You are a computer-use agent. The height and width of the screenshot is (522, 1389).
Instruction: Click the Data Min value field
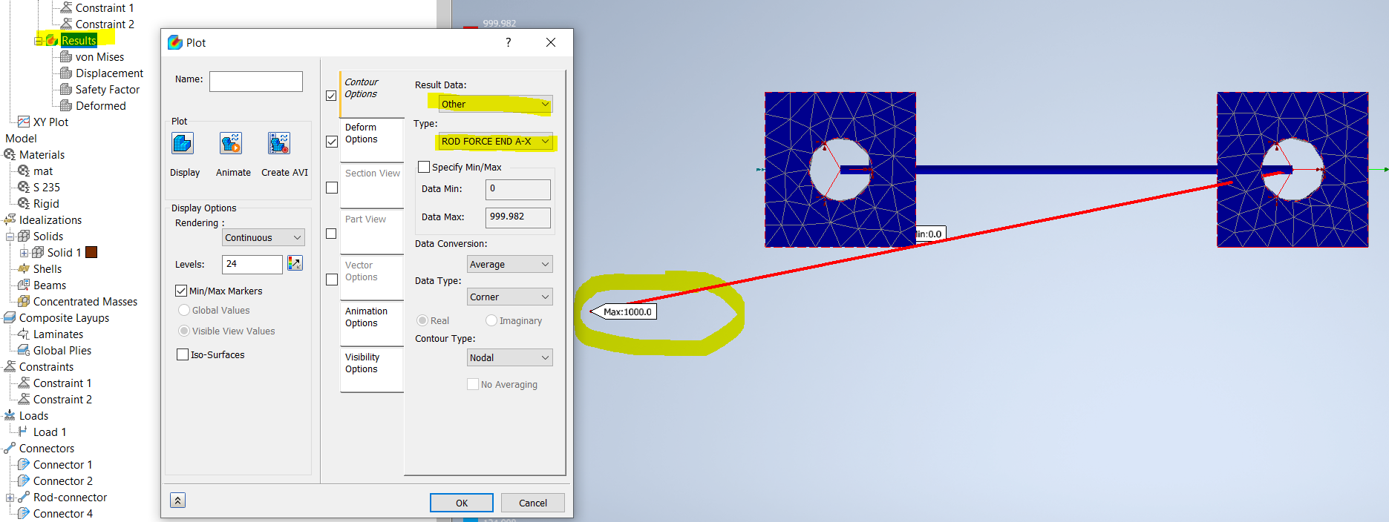tap(518, 189)
